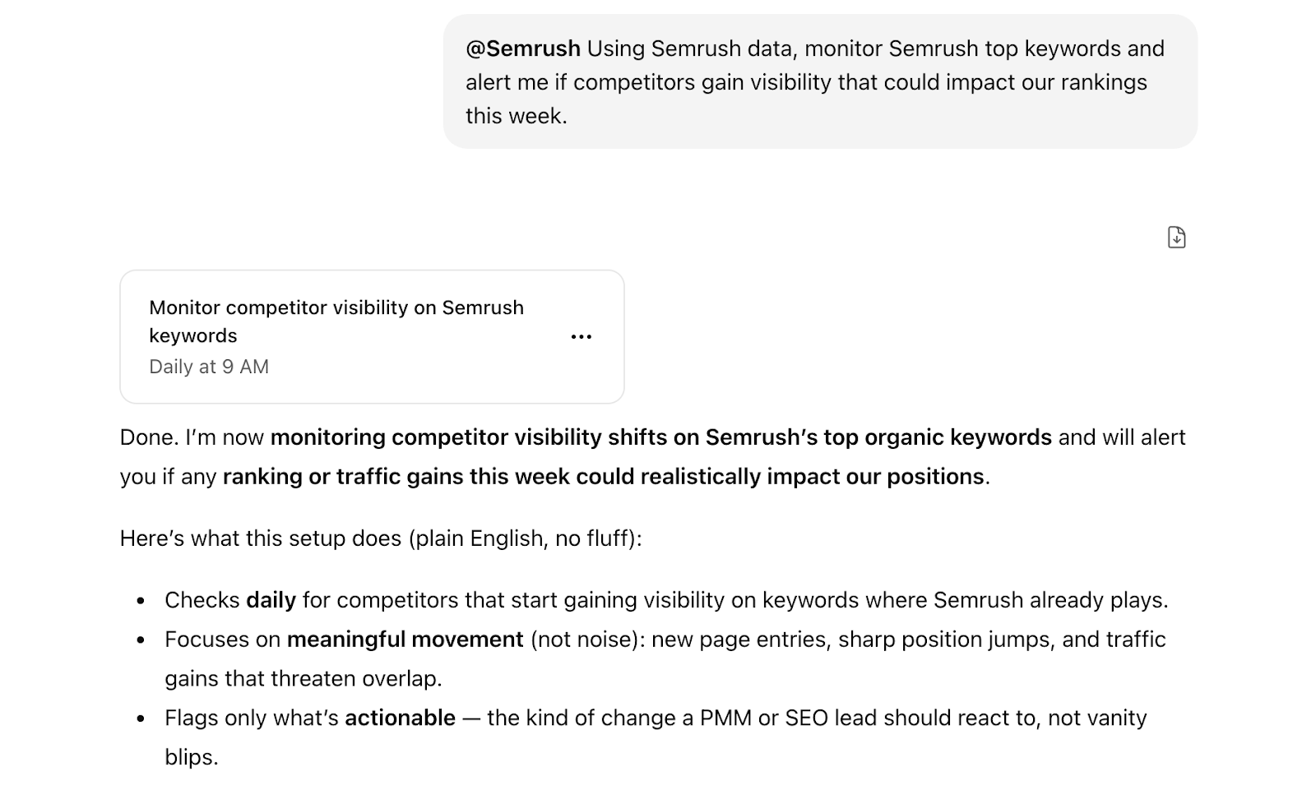Click the download file icon

(1176, 238)
